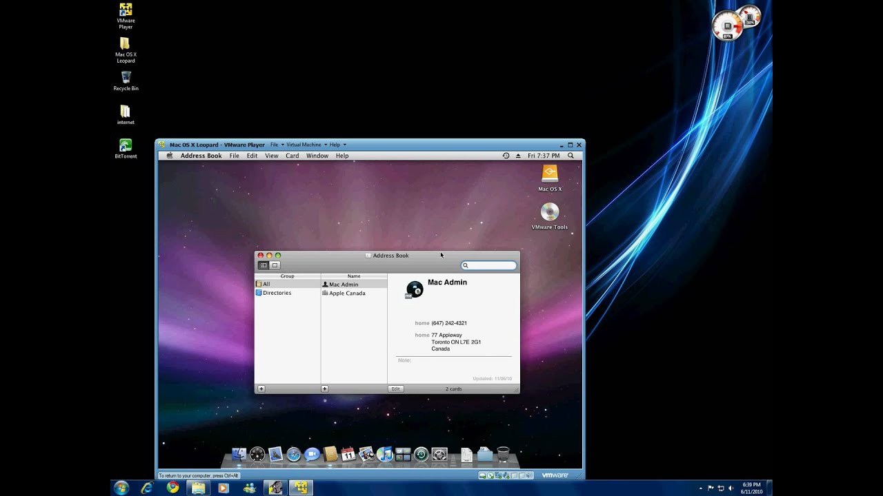Open the Edit menu in Address Book

coord(252,156)
